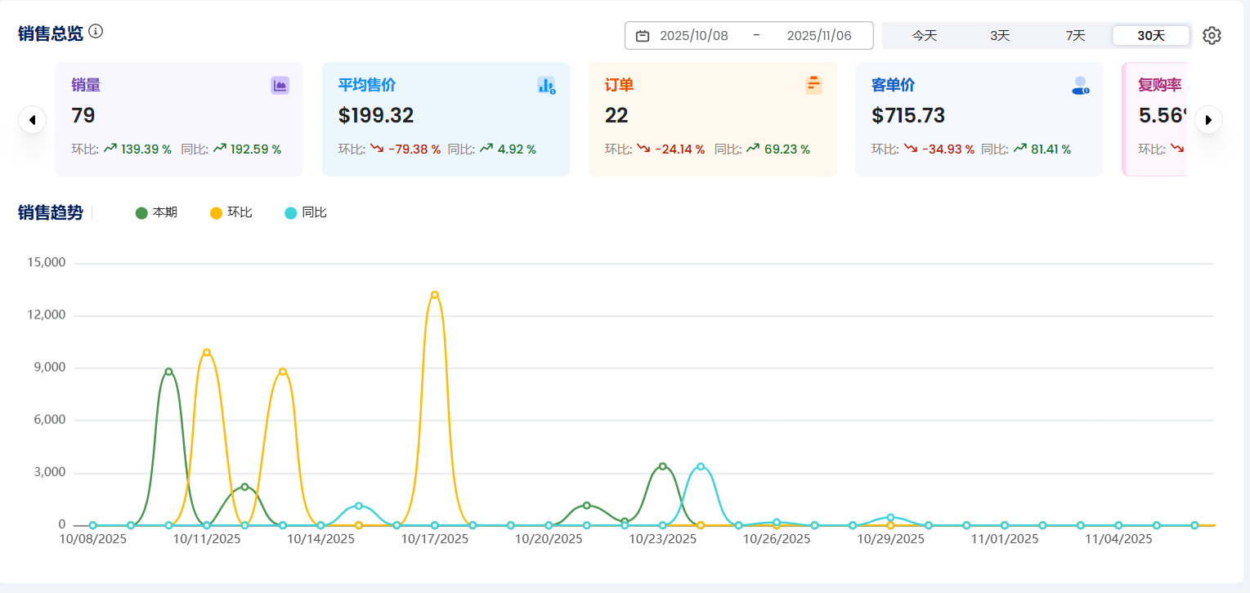Edit the end date 2025/11/06 field

818,36
